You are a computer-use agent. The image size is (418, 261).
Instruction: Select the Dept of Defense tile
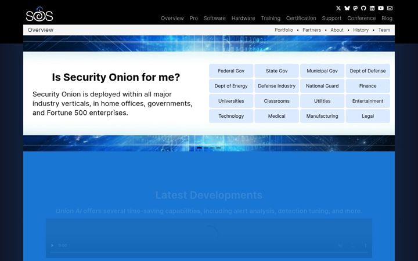[x=368, y=71]
